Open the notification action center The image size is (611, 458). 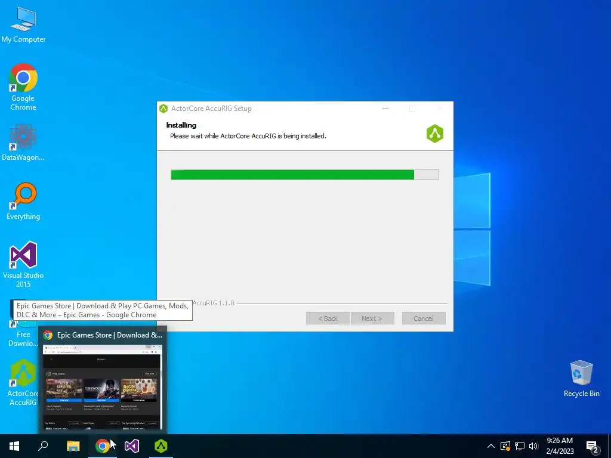(593, 446)
